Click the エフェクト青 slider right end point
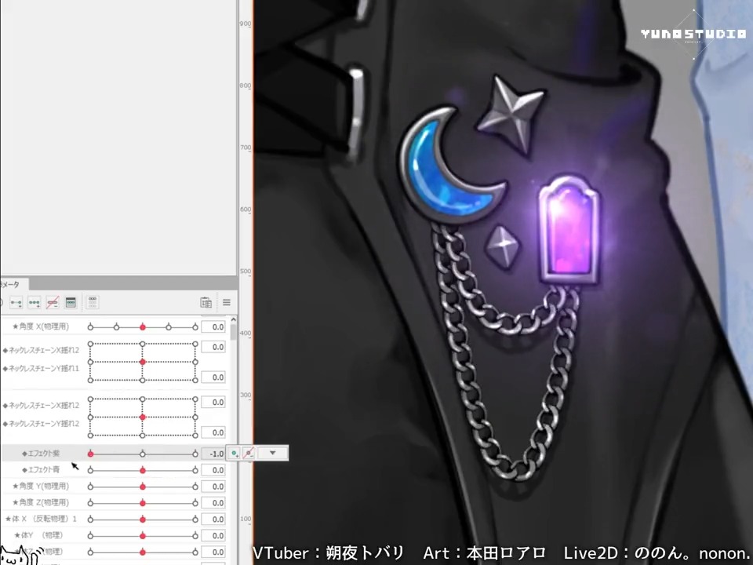The image size is (753, 565). click(195, 470)
